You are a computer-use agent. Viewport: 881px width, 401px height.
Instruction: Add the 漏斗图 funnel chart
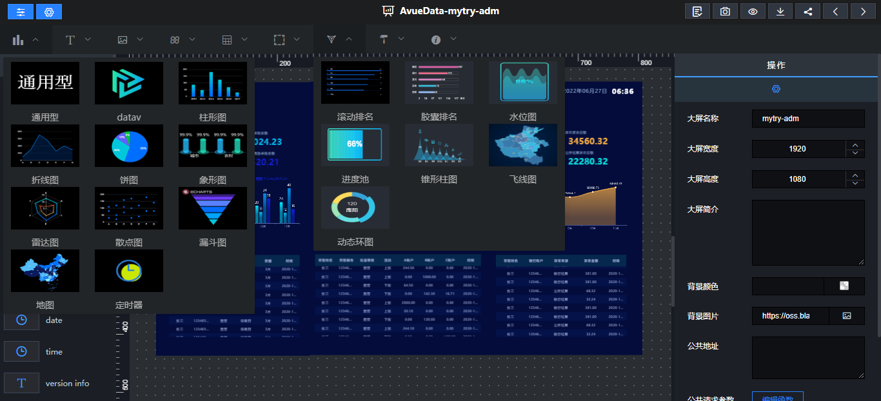pyautogui.click(x=213, y=208)
